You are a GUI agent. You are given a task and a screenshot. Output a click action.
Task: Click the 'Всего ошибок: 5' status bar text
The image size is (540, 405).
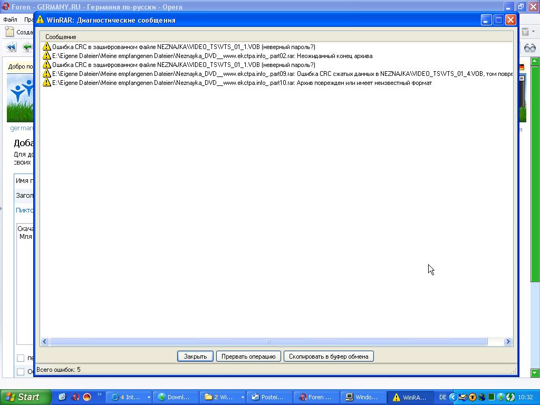point(58,370)
